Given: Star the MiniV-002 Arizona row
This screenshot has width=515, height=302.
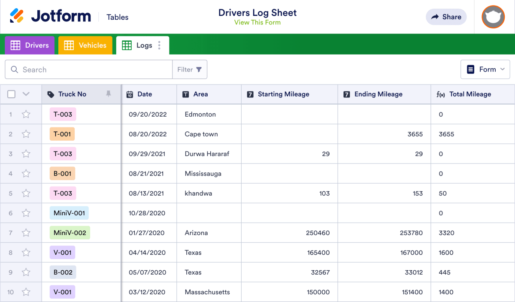Looking at the screenshot, I should pos(26,233).
